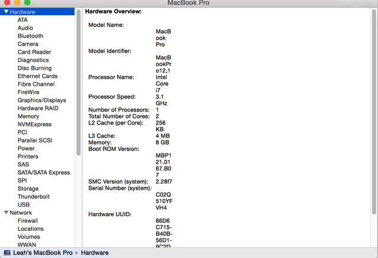Click the 8 GB memory value
Screen dimensions: 378x258
tap(162, 142)
